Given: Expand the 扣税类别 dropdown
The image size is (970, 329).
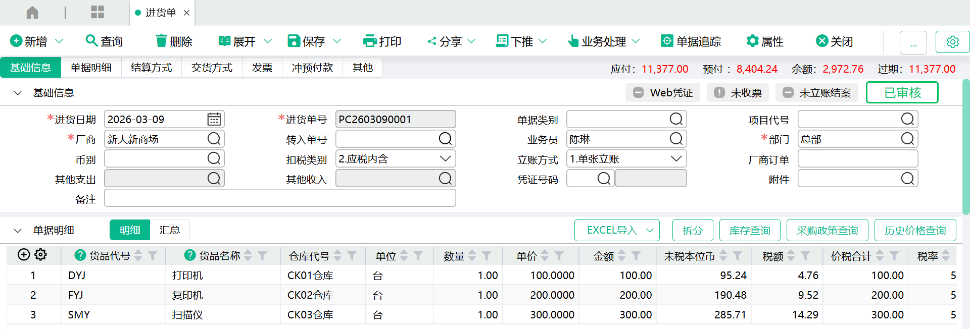Looking at the screenshot, I should [x=445, y=159].
